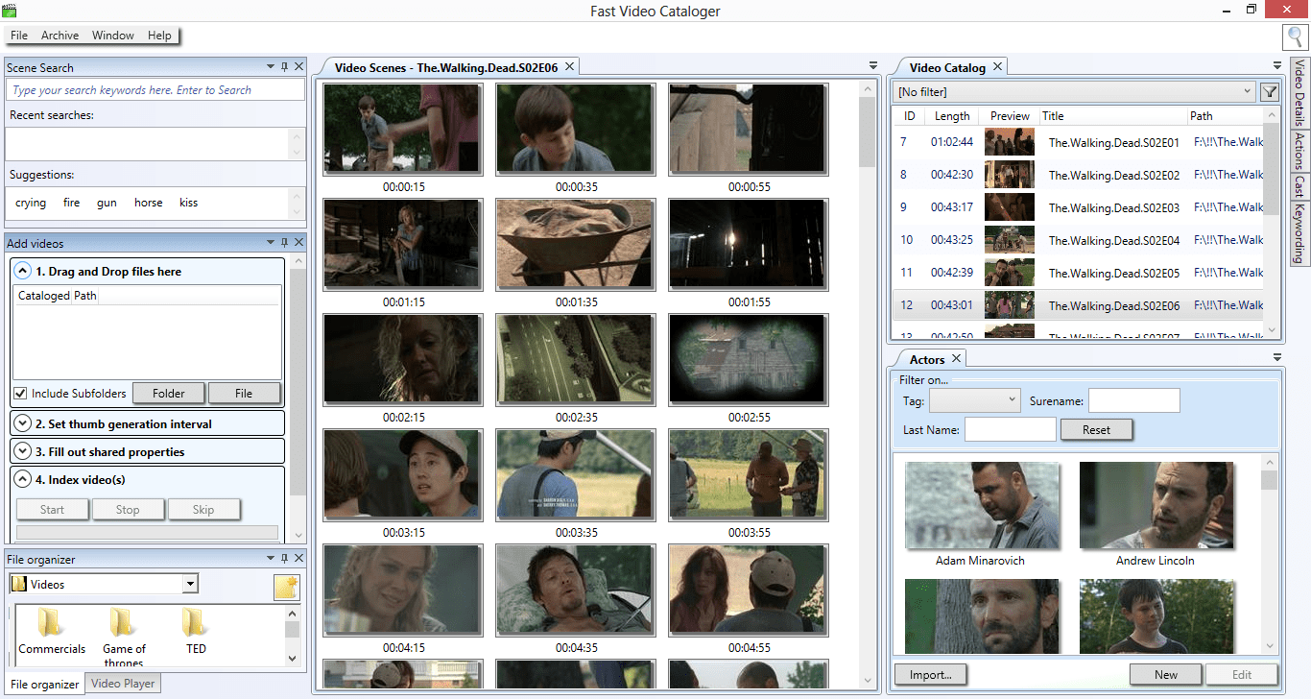Click the Fast Video Cataloger app icon
Viewport: 1311px width, 699px height.
(x=10, y=12)
